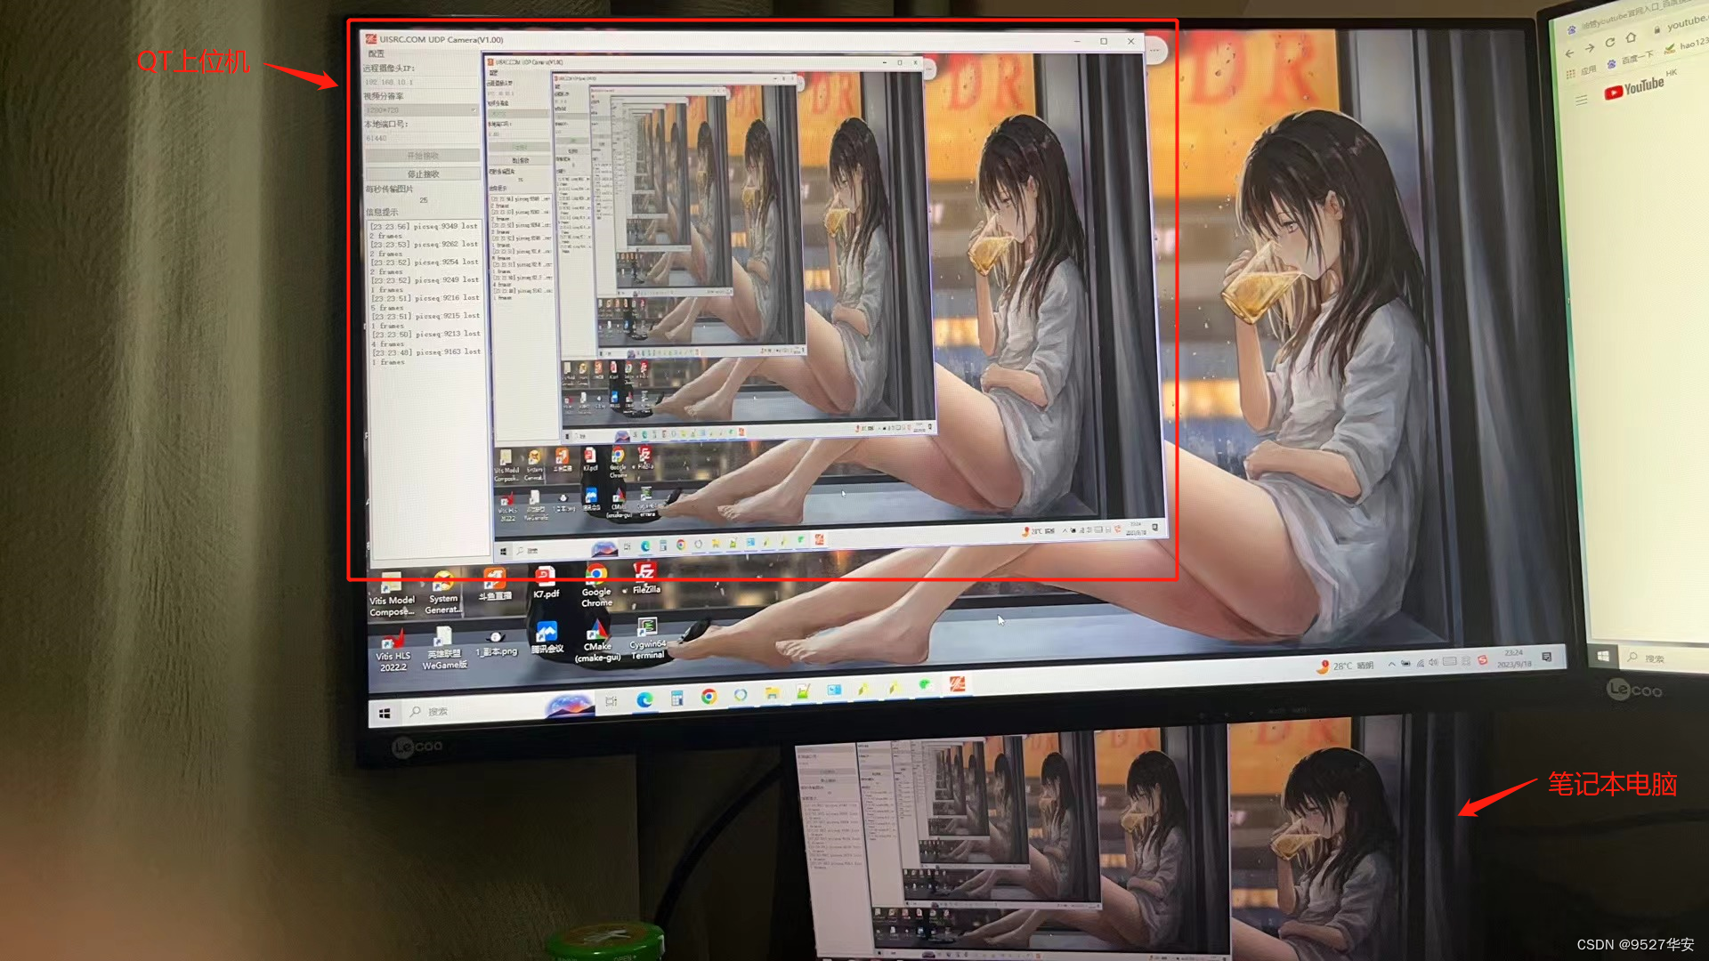The width and height of the screenshot is (1709, 961).
Task: Open the notification center icon in tray
Action: click(x=1547, y=657)
